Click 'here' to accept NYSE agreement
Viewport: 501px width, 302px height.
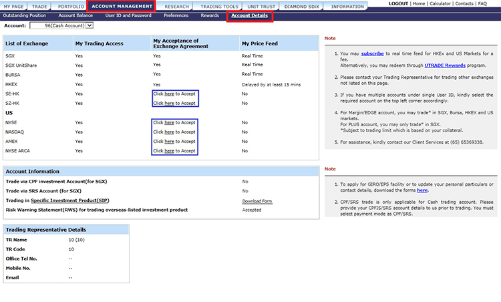pyautogui.click(x=170, y=122)
